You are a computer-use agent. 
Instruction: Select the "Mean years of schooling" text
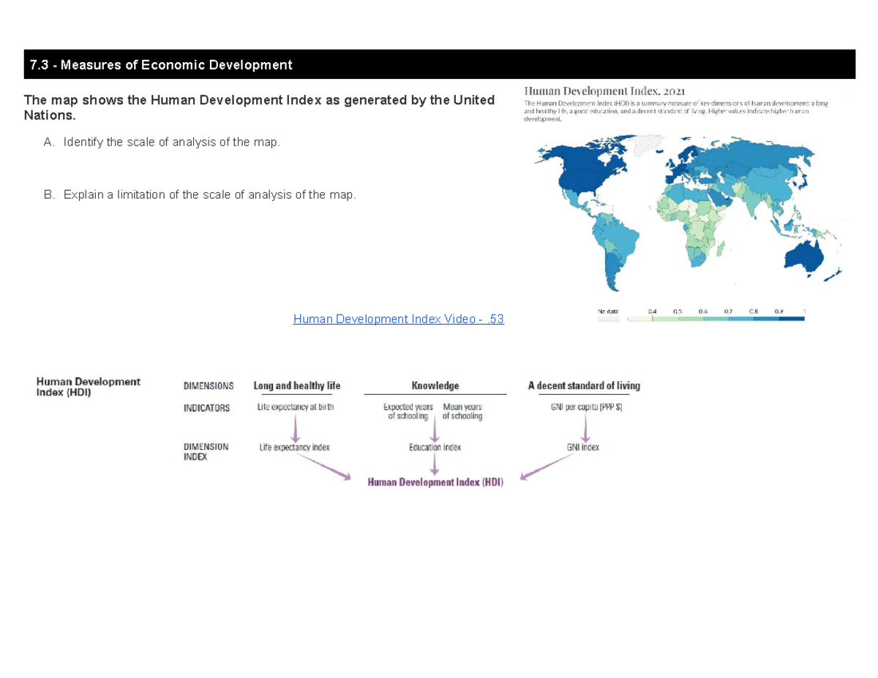pyautogui.click(x=462, y=411)
